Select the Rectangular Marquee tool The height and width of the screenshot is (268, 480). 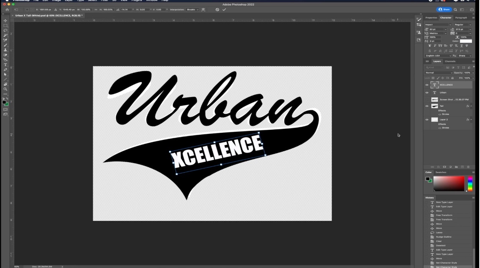pos(5,26)
